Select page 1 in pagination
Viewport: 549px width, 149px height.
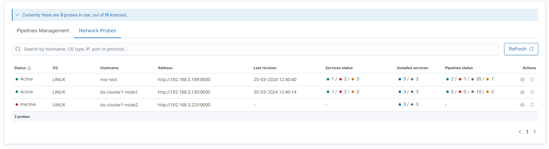tap(527, 132)
